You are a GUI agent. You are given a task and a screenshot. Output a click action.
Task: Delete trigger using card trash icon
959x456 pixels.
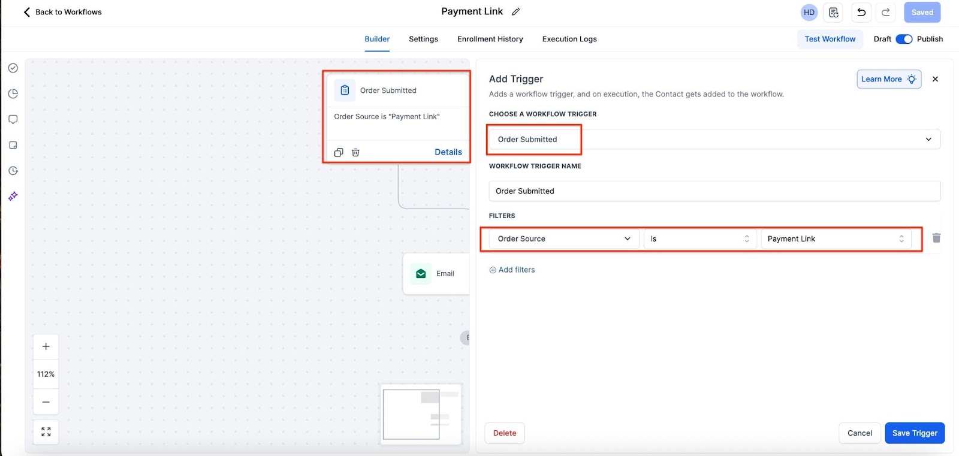click(355, 152)
